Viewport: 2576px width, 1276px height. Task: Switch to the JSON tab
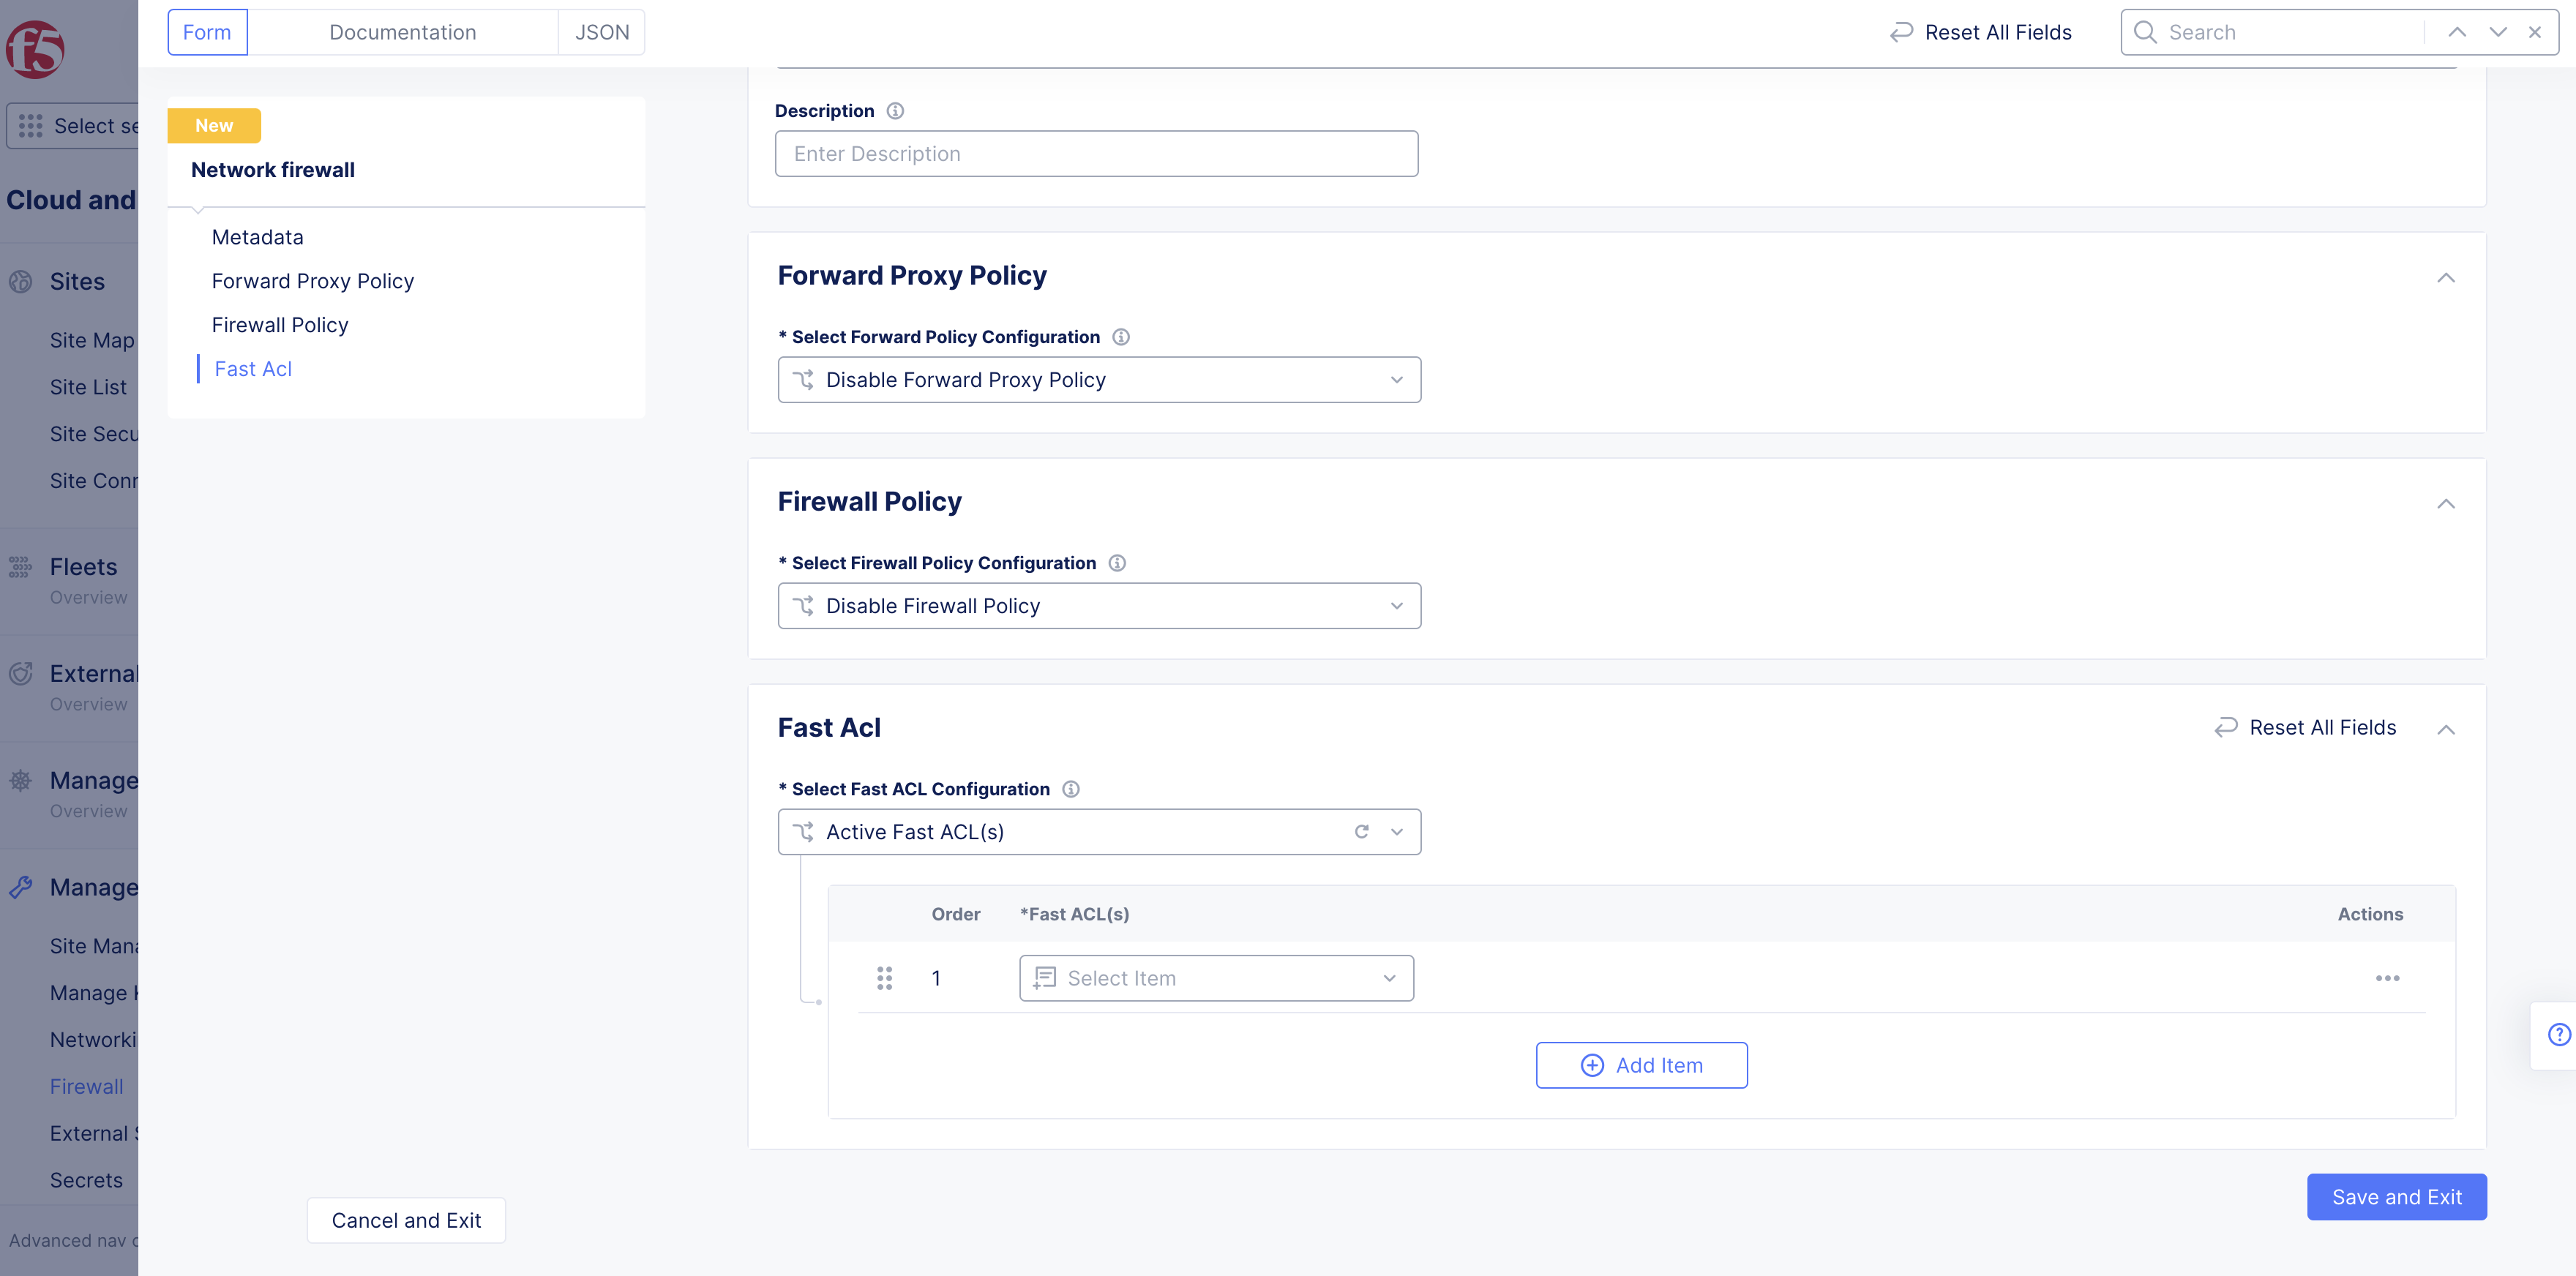601,32
